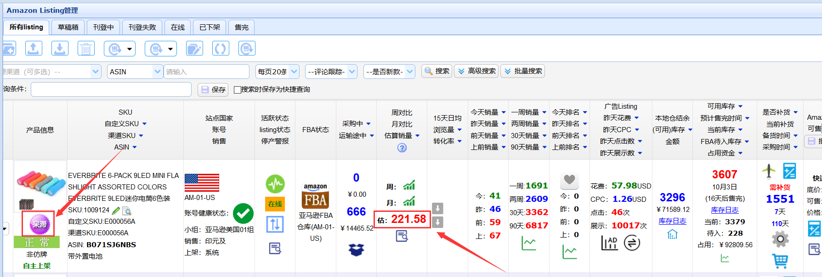Open the 库存日志 link under ¥71589.12

click(x=672, y=221)
